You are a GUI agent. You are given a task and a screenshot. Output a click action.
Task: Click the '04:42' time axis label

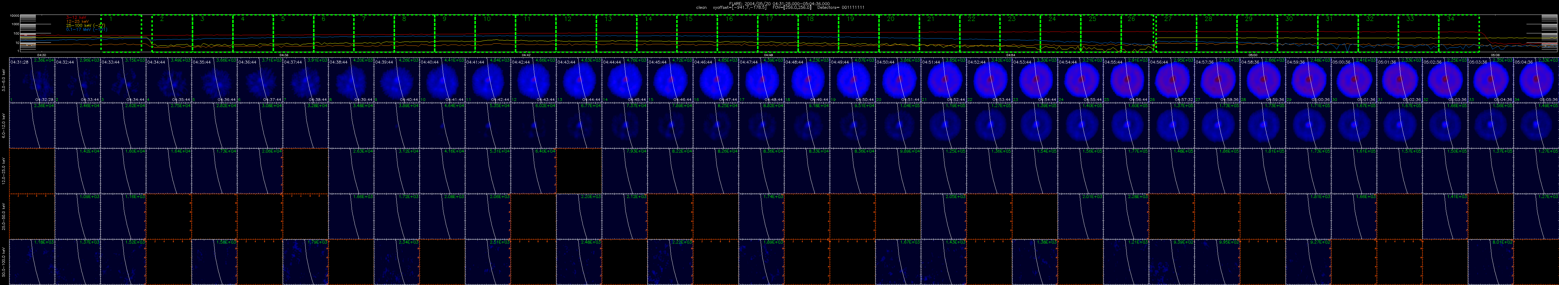526,55
